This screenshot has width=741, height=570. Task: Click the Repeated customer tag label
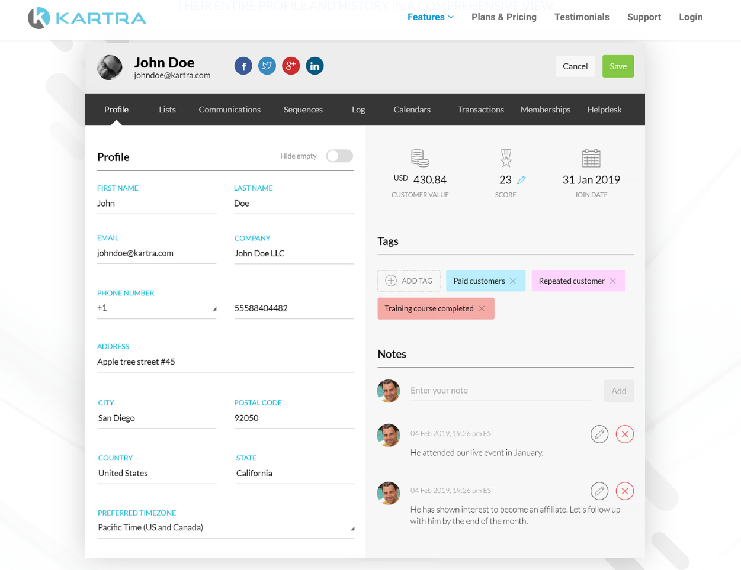(572, 281)
